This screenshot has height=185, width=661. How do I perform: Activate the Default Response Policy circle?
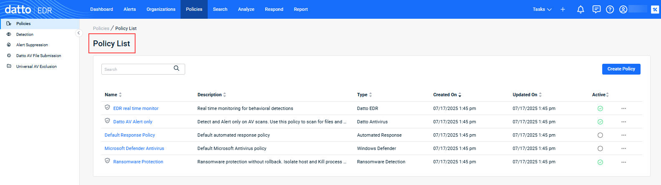(600, 135)
